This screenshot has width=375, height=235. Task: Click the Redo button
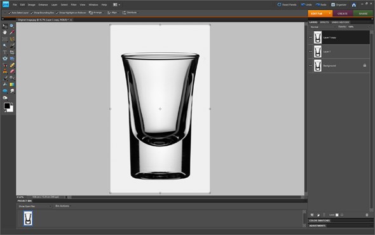321,4
